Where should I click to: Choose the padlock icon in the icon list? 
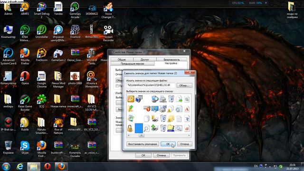(130, 128)
